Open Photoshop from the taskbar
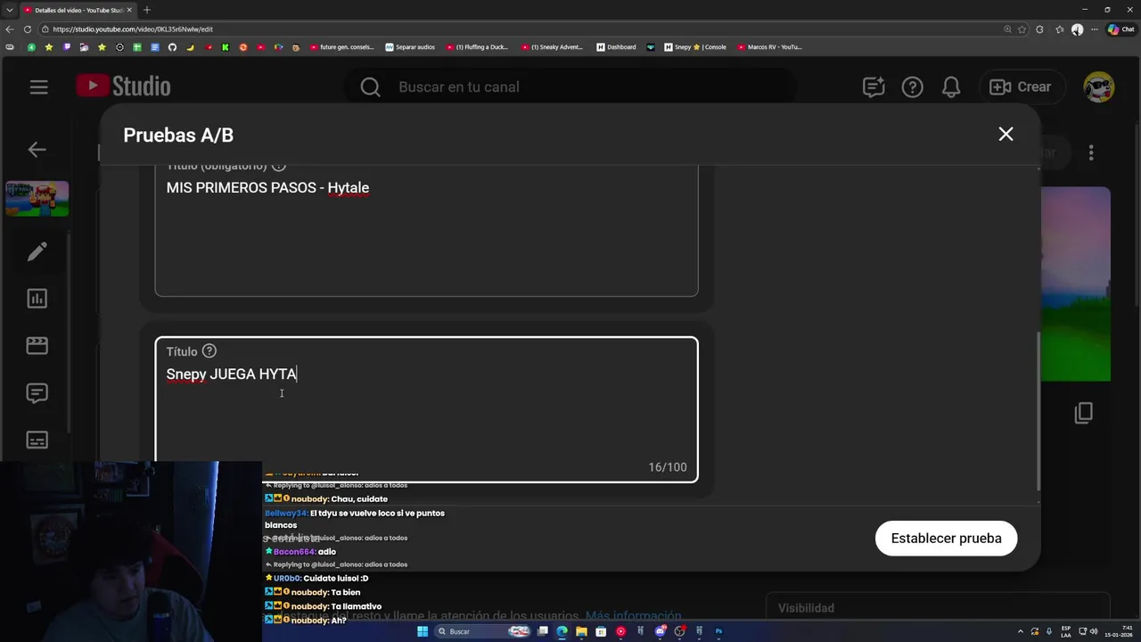The width and height of the screenshot is (1141, 642). (x=718, y=631)
